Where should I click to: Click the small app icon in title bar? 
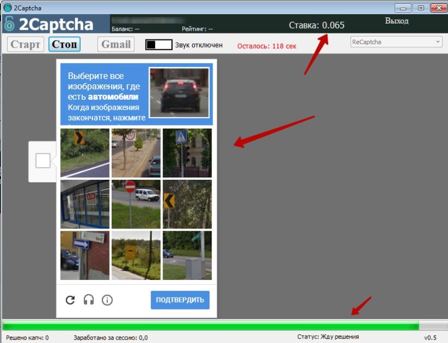tap(7, 8)
